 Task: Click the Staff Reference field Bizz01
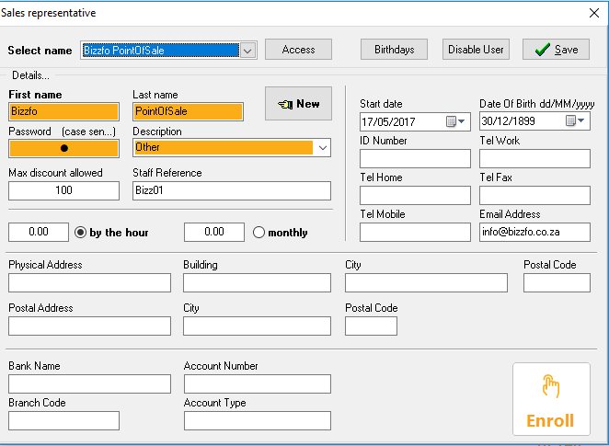click(x=232, y=190)
